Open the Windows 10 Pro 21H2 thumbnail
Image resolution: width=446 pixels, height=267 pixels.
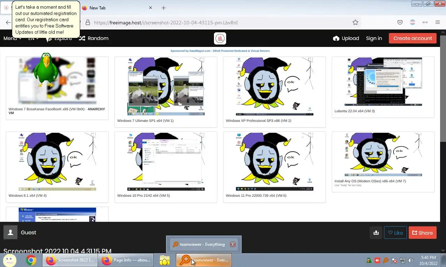(x=166, y=162)
